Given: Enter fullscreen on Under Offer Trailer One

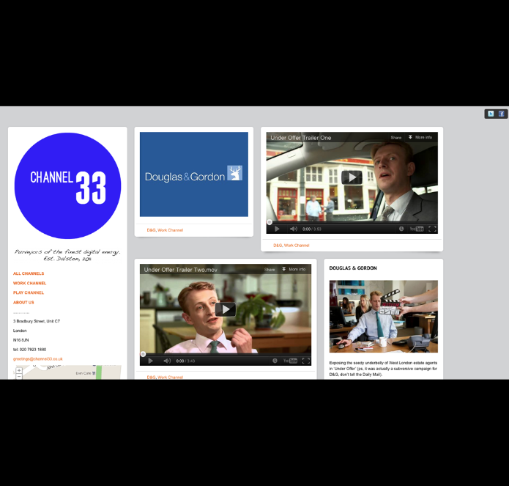Looking at the screenshot, I should (x=432, y=229).
